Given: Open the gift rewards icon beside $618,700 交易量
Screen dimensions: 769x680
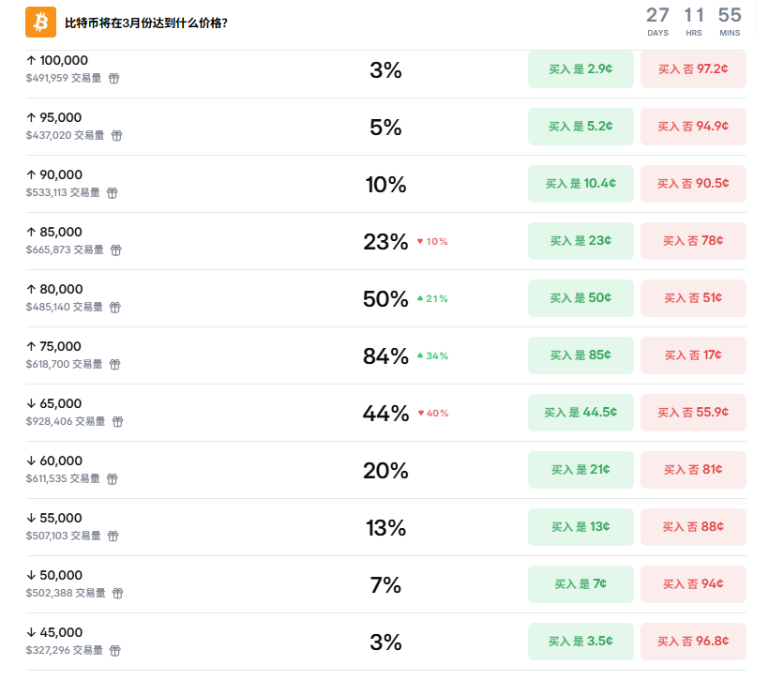Looking at the screenshot, I should coord(115,365).
